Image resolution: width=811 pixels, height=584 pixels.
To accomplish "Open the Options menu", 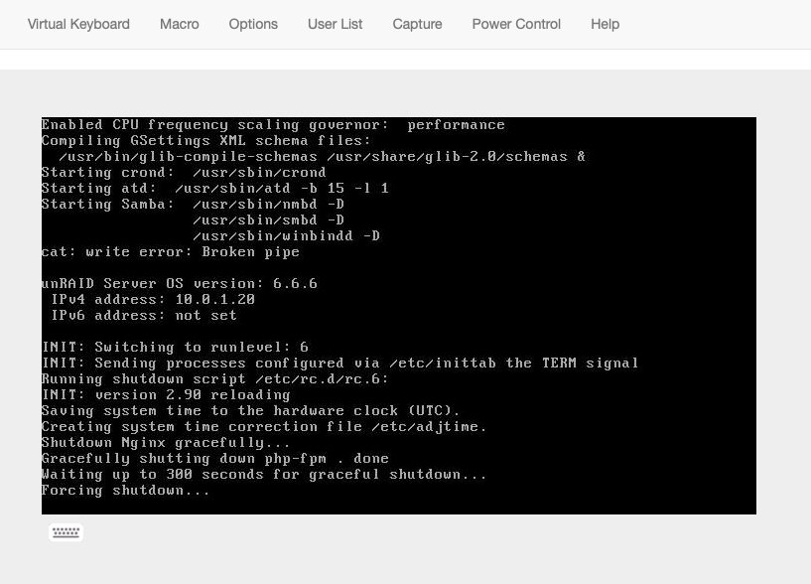I will (253, 24).
